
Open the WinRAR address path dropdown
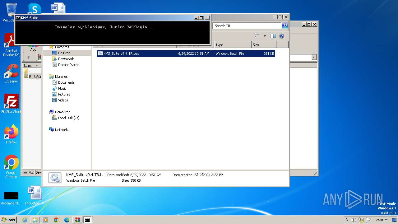tap(314, 57)
